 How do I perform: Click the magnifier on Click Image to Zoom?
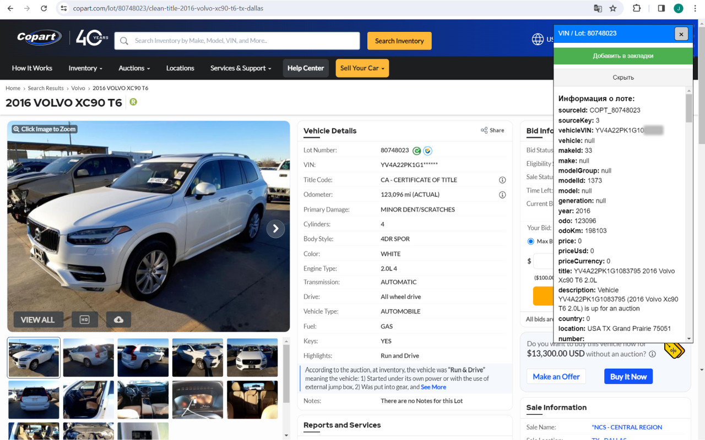(16, 129)
